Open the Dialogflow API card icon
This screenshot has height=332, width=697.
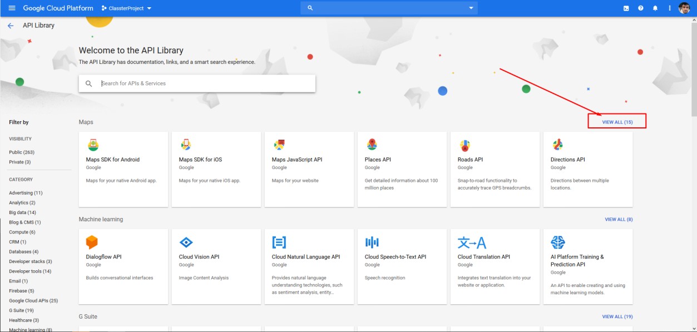click(x=92, y=242)
